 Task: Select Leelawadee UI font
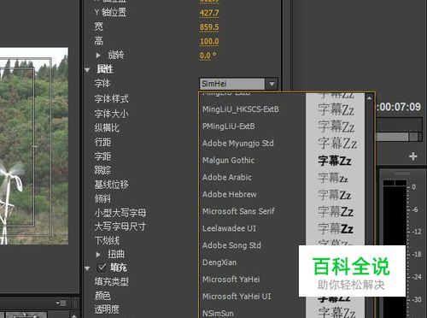coord(229,228)
